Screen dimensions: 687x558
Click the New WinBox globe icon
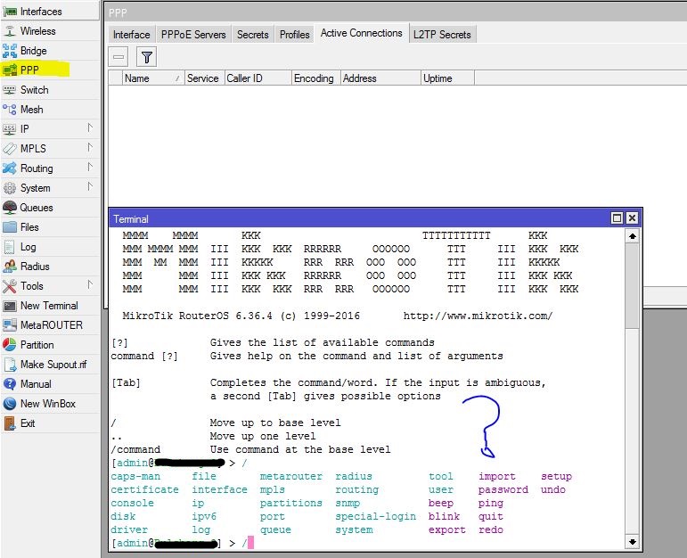click(10, 404)
